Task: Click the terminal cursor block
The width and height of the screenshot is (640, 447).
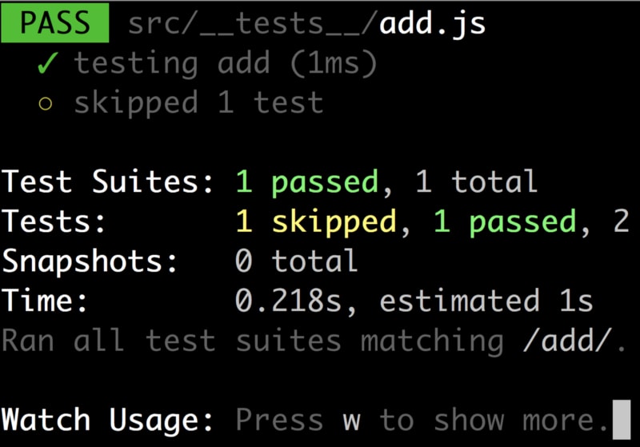Action: (622, 420)
